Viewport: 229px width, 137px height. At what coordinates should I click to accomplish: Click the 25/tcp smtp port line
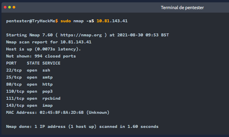tap(29, 77)
